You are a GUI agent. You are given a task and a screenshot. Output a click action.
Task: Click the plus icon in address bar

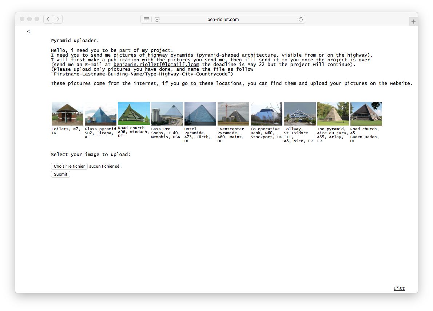(157, 19)
